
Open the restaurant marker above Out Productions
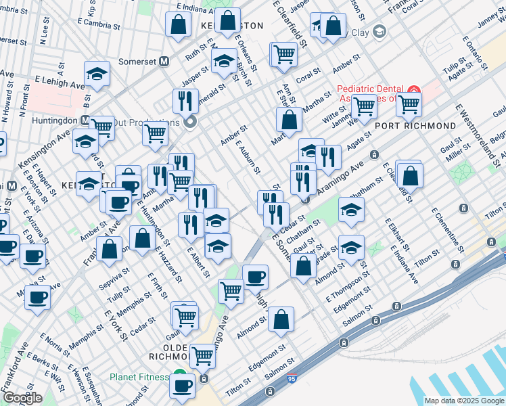[x=185, y=104]
